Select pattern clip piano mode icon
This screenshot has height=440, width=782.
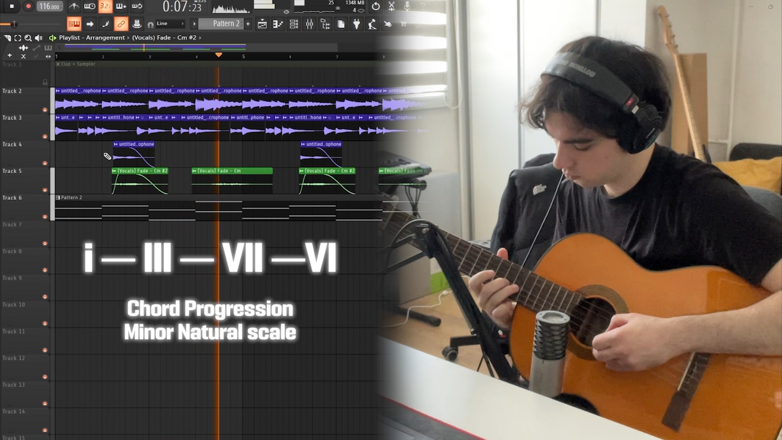click(x=48, y=48)
